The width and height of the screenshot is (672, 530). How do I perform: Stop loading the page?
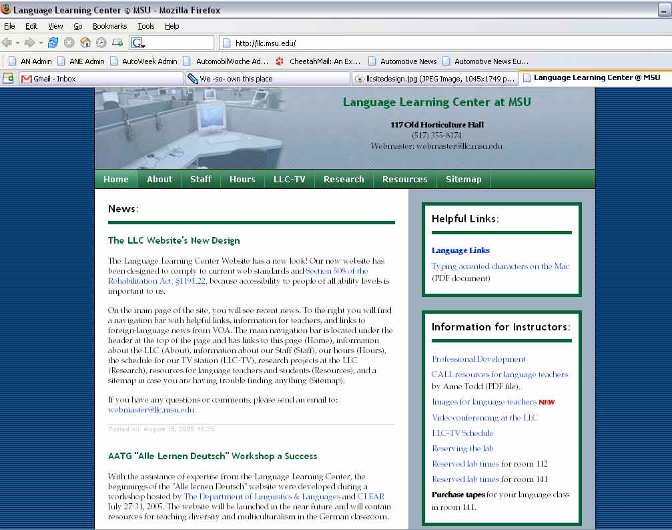69,43
